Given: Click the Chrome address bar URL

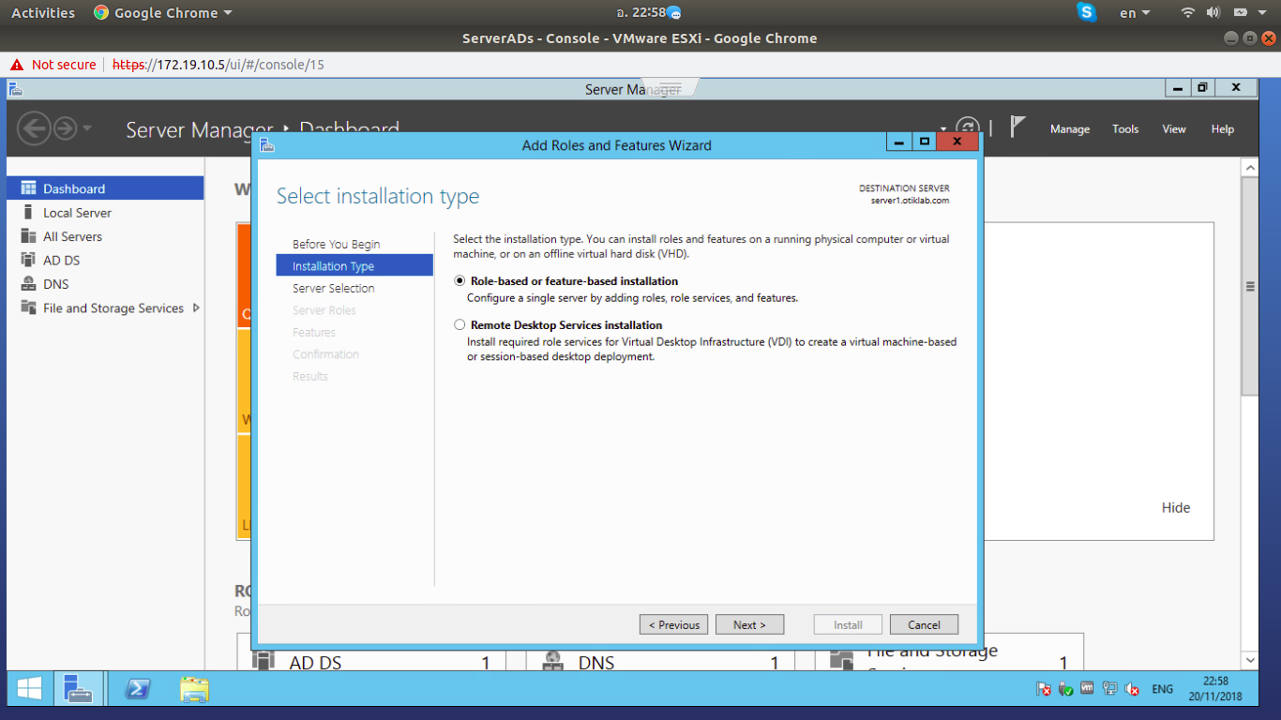Looking at the screenshot, I should (x=218, y=65).
